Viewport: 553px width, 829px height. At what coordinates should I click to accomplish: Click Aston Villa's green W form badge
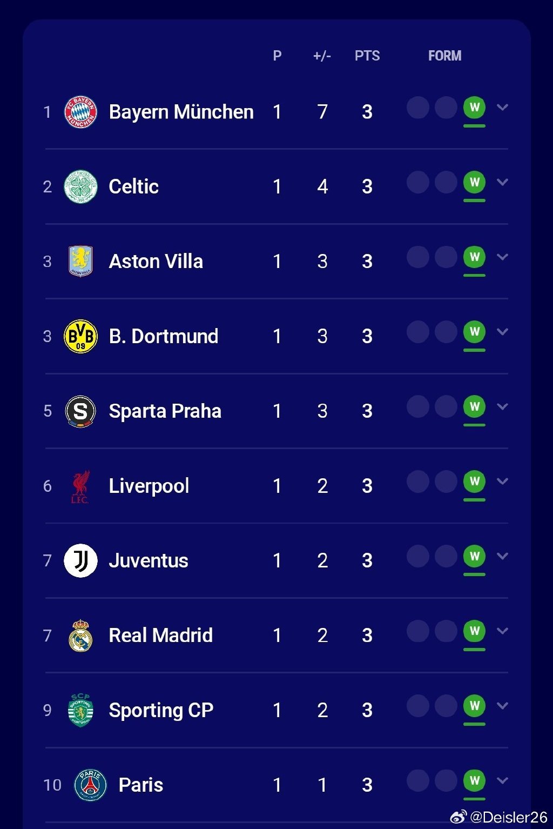pos(475,257)
